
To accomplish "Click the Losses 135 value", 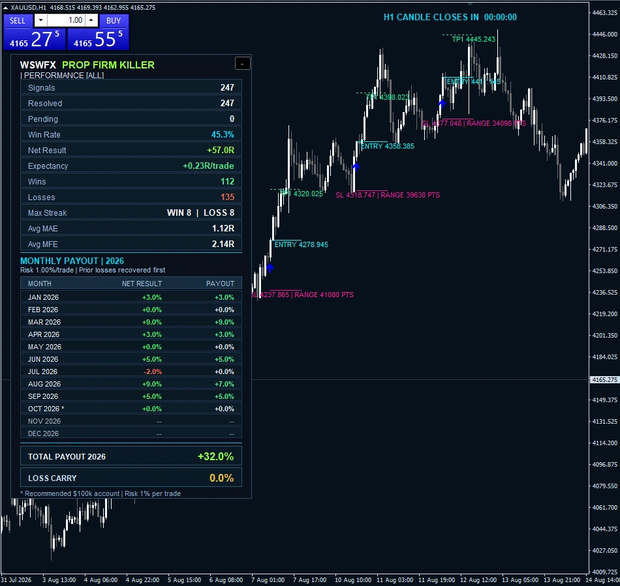I will point(227,197).
